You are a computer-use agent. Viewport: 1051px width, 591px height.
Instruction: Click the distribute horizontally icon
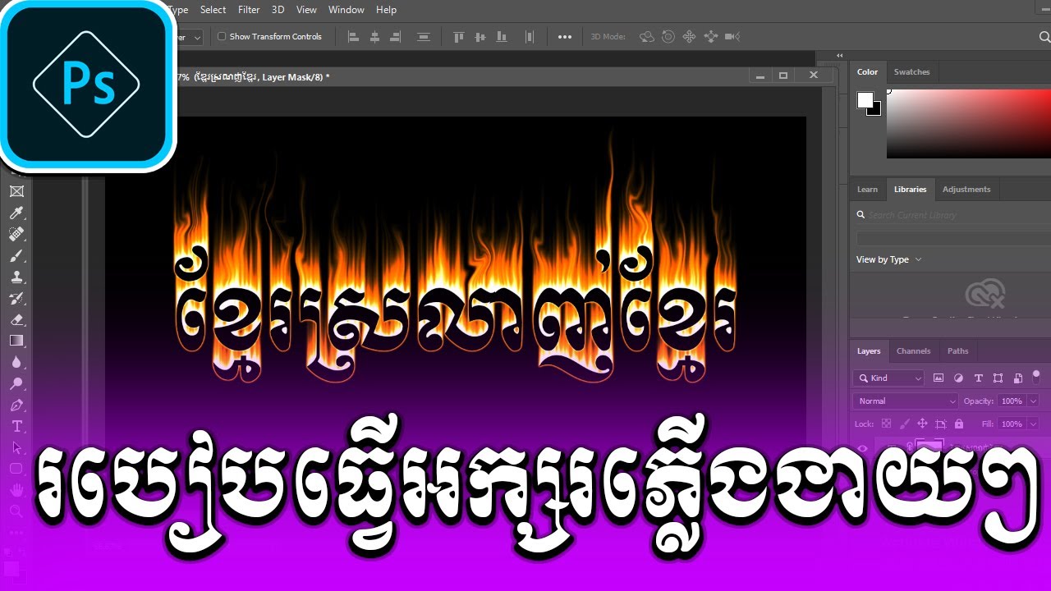[x=530, y=36]
